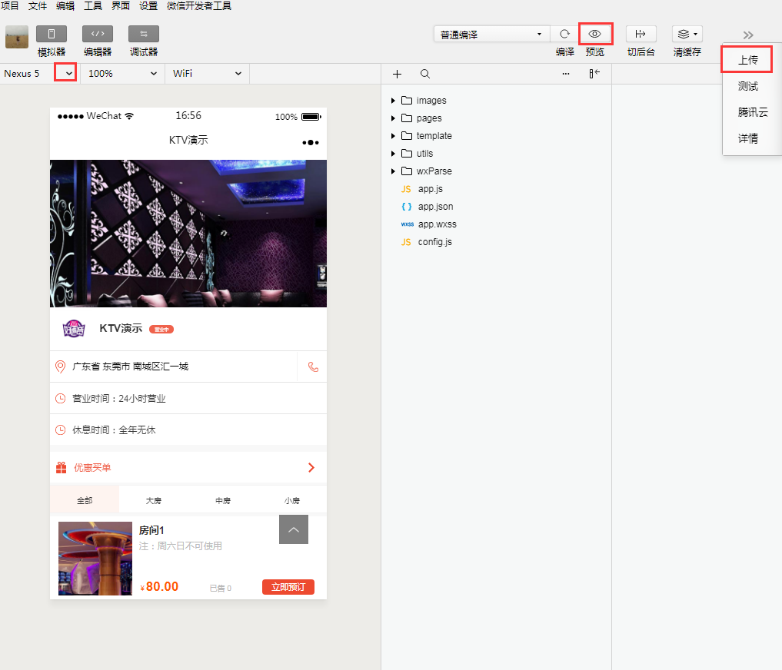Click the business hours clock icon
Image resolution: width=782 pixels, height=670 pixels.
60,398
